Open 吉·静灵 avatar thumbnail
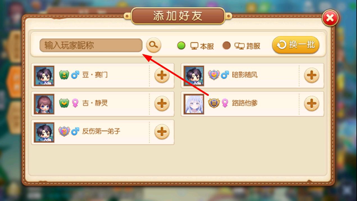 tap(44, 104)
